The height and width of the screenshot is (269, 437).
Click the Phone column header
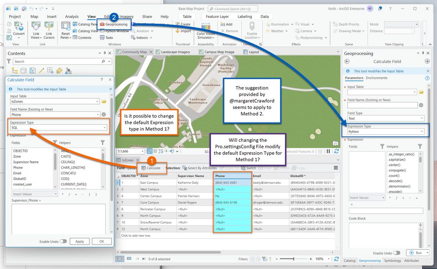click(x=232, y=176)
